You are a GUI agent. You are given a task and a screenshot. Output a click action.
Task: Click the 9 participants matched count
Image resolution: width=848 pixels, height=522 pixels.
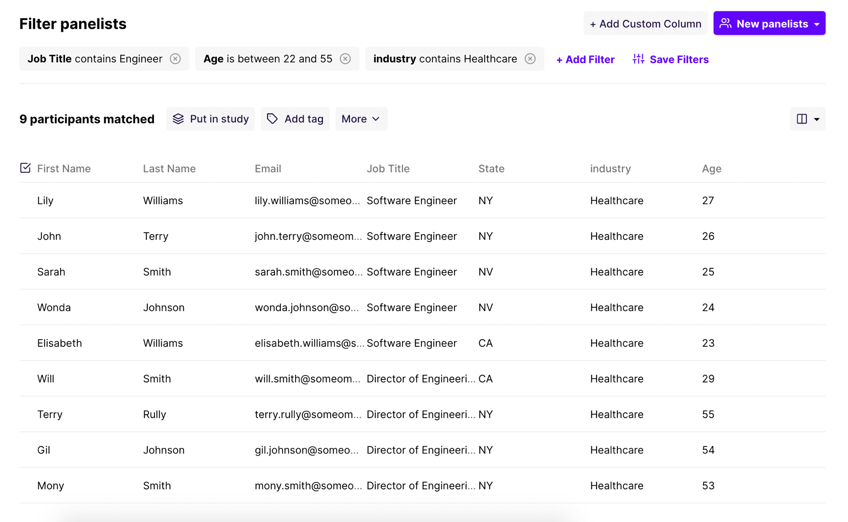point(87,118)
